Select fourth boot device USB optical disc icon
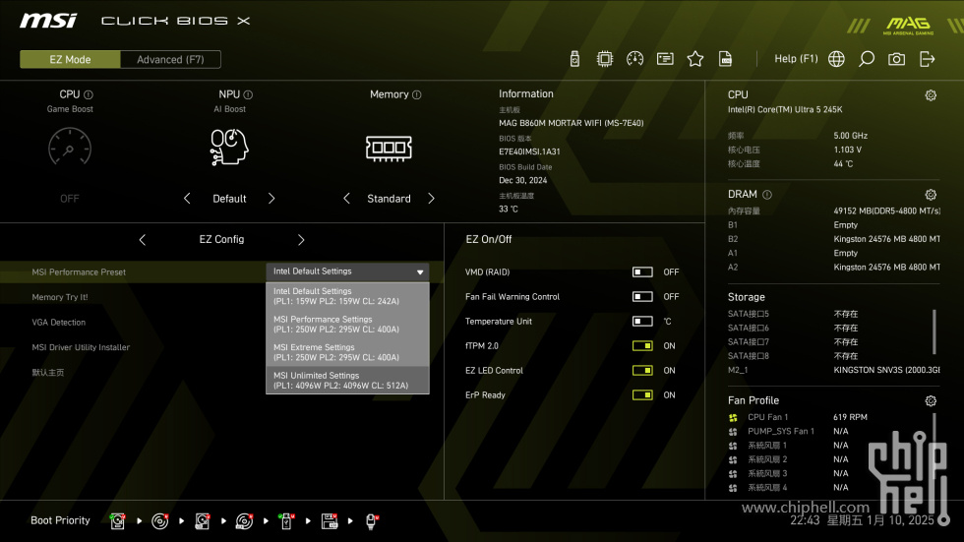This screenshot has width=964, height=542. click(x=245, y=521)
